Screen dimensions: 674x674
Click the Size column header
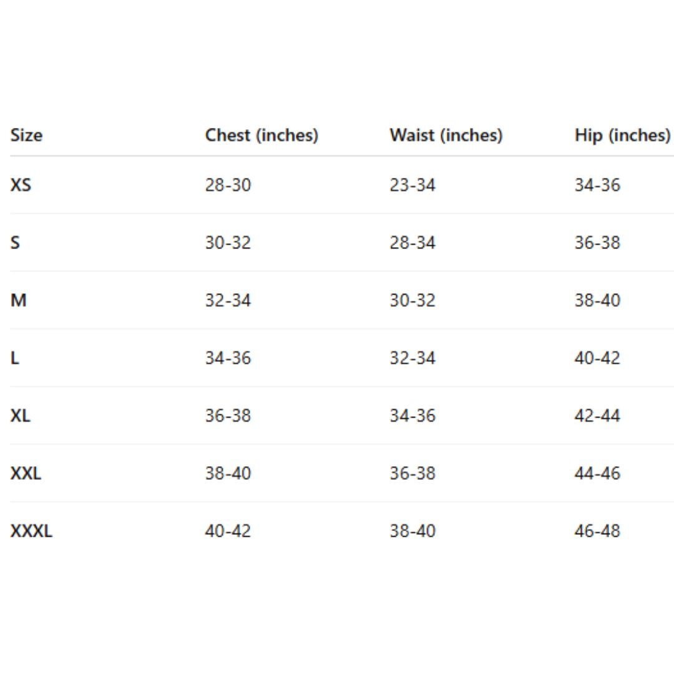[x=26, y=135]
